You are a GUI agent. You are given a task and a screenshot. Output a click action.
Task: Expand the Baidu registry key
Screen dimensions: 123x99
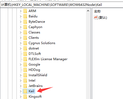click(x=21, y=16)
